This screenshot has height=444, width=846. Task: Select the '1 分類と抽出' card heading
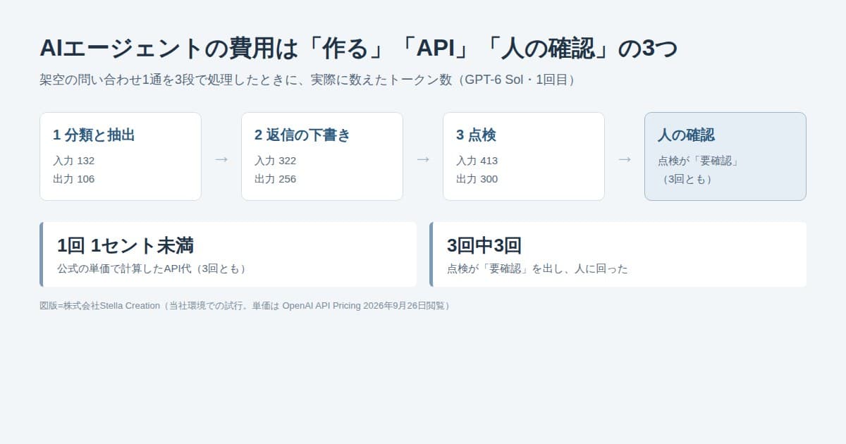click(94, 135)
